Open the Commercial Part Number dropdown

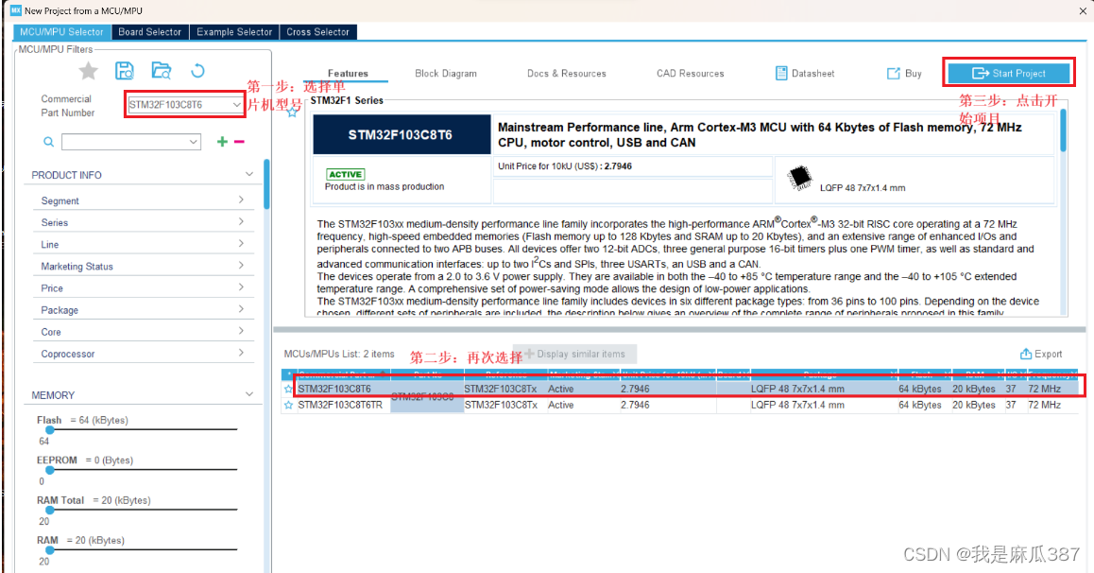[x=236, y=105]
